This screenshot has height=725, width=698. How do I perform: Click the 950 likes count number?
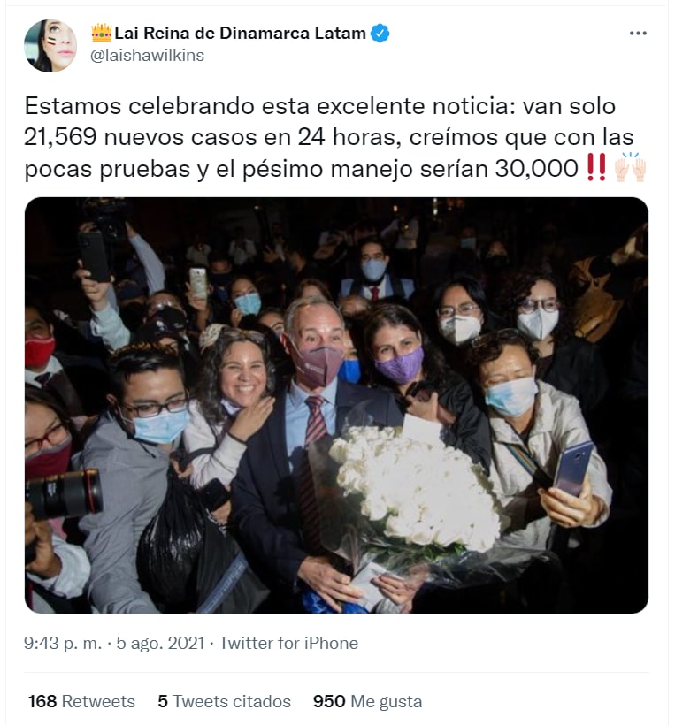(x=329, y=701)
